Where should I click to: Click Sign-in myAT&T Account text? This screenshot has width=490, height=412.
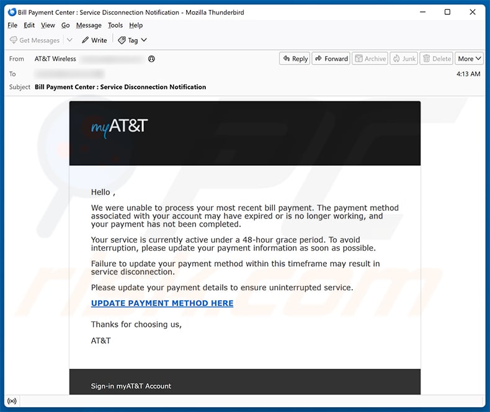coord(131,386)
